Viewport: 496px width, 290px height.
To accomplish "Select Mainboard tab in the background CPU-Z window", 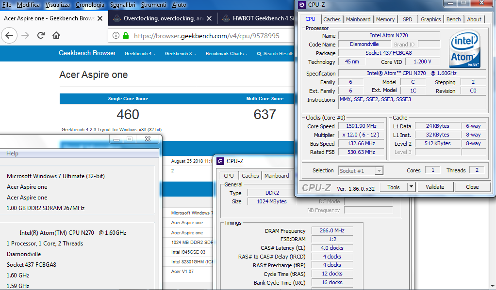I will click(277, 176).
